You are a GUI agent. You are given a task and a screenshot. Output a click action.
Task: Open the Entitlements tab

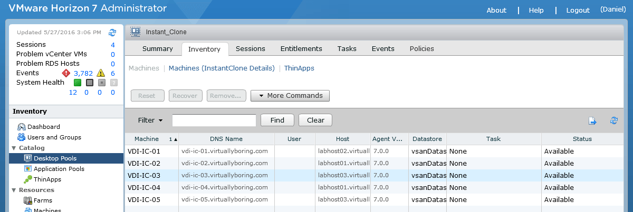pos(301,49)
